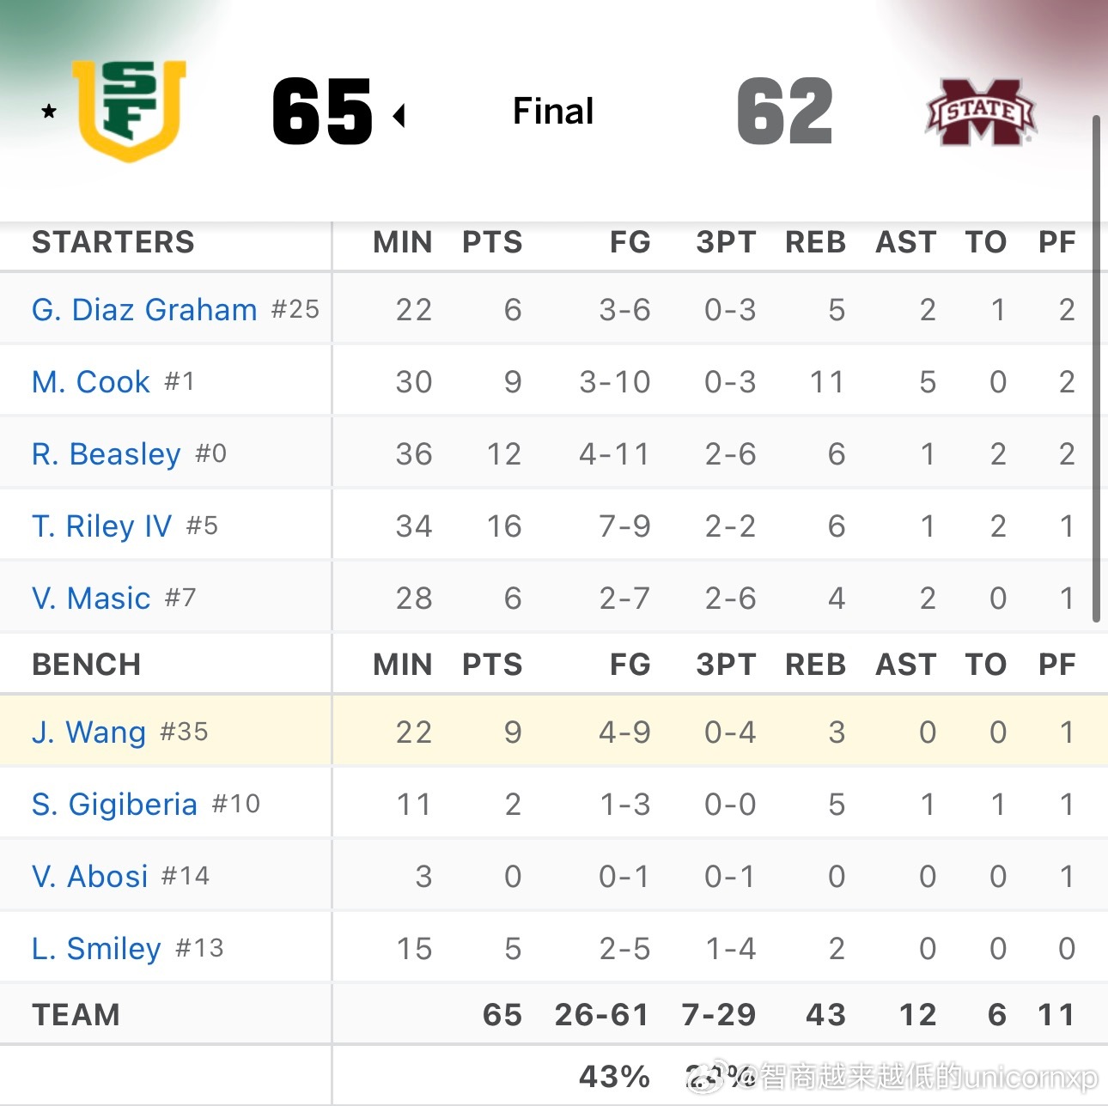Click the PTS column header in Starters

pyautogui.click(x=492, y=242)
